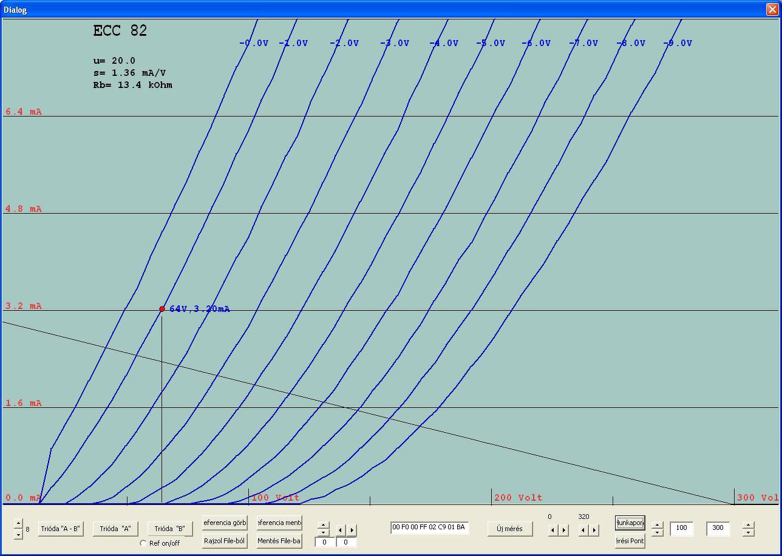This screenshot has width=782, height=556.
Task: Click the "-7.0V" curve label
Action: [583, 43]
